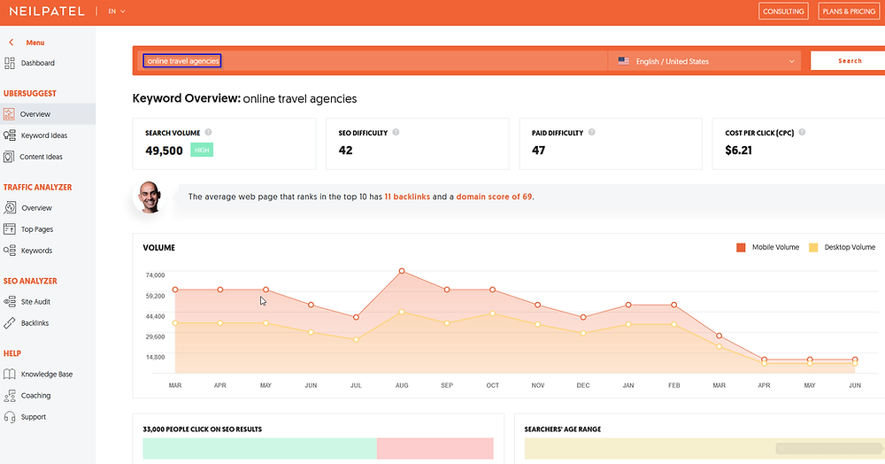The height and width of the screenshot is (464, 885).
Task: Click the help icon next to Search Volume
Action: click(208, 132)
